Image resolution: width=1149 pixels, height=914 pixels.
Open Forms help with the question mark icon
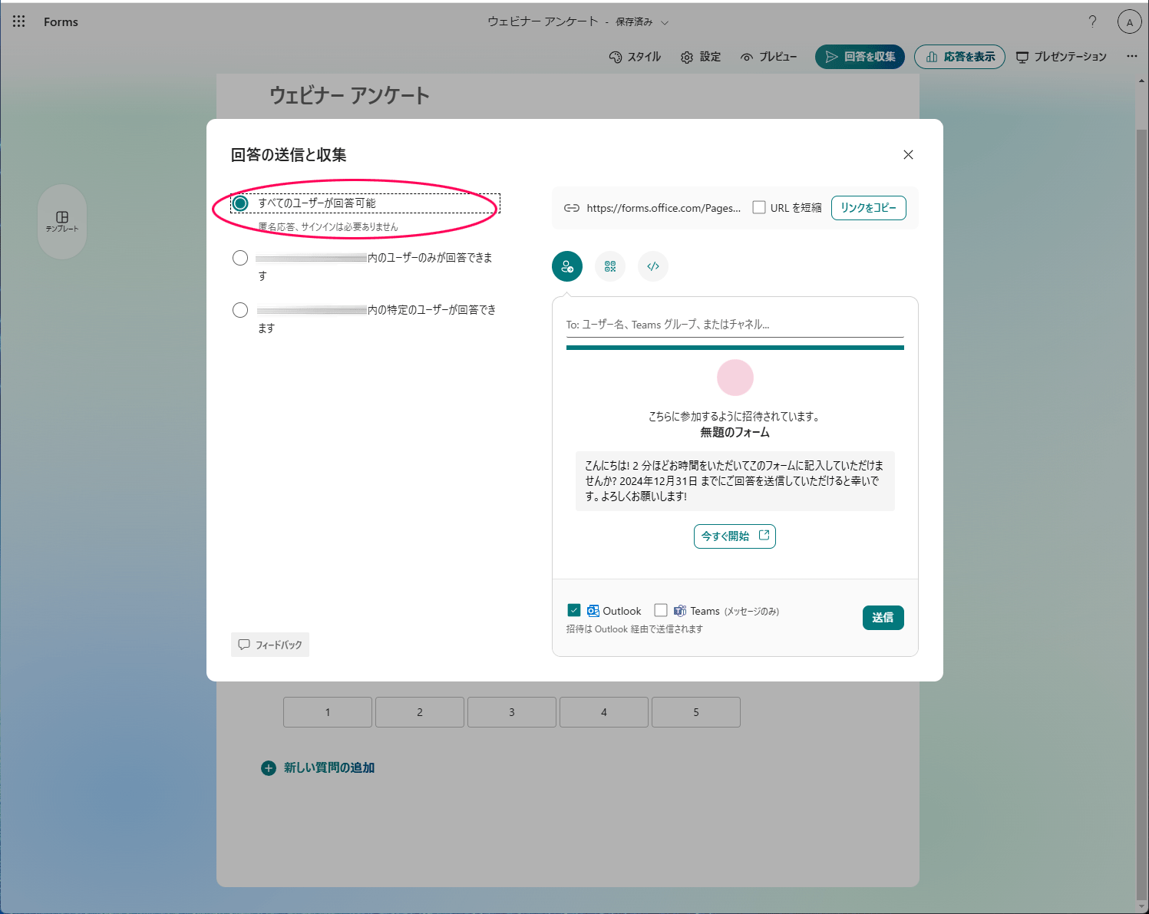(1092, 21)
